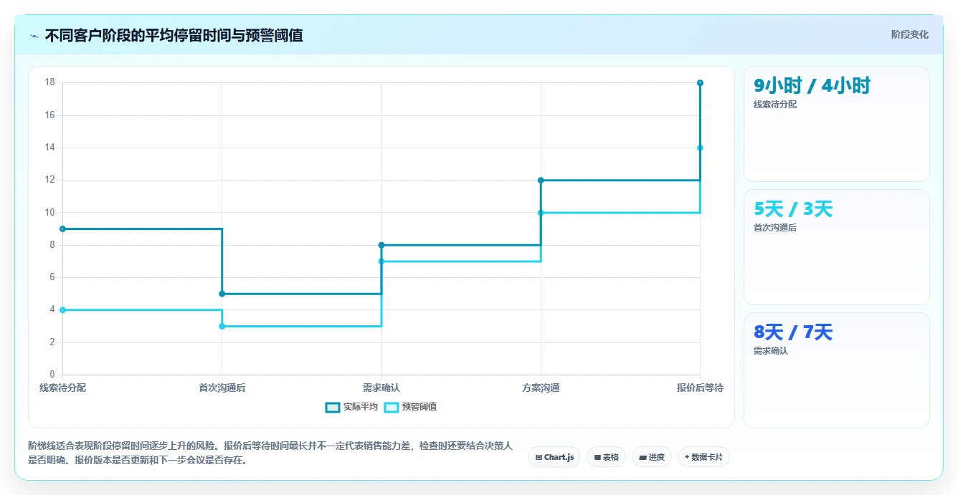This screenshot has width=958, height=495.
Task: Click the 实际平均 legend color box
Action: click(333, 407)
